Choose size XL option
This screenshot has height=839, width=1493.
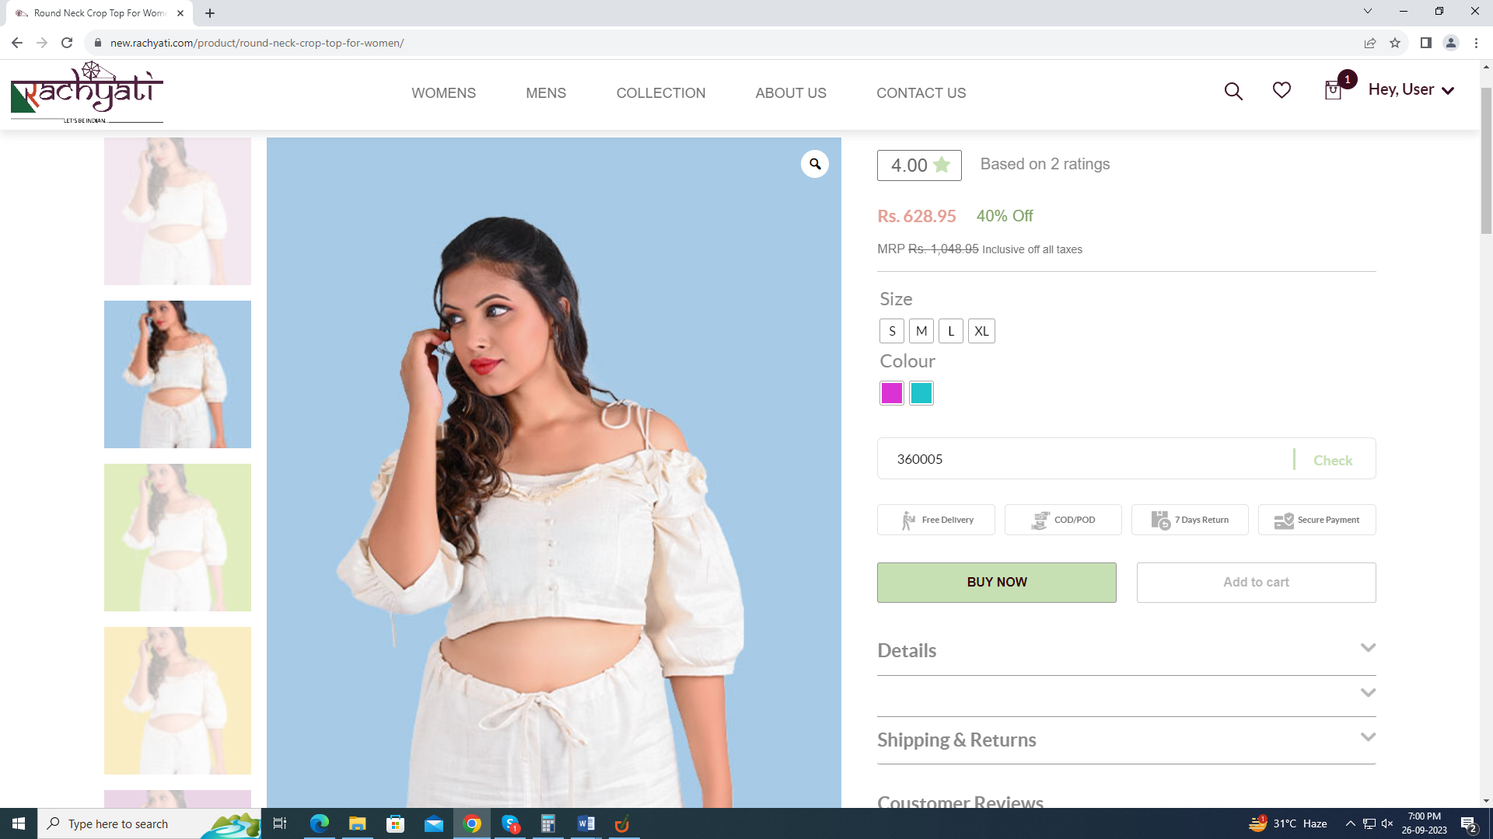(981, 331)
